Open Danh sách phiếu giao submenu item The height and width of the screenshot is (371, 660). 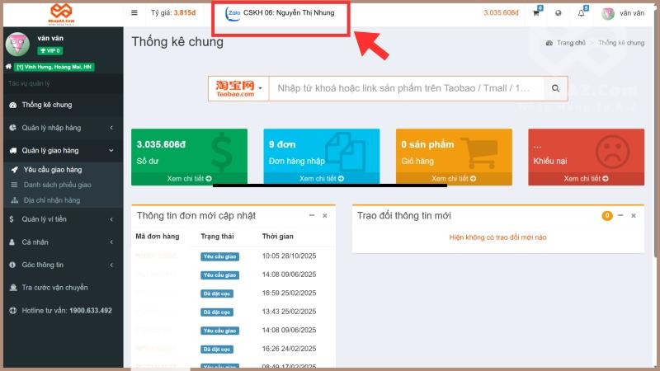(x=57, y=185)
